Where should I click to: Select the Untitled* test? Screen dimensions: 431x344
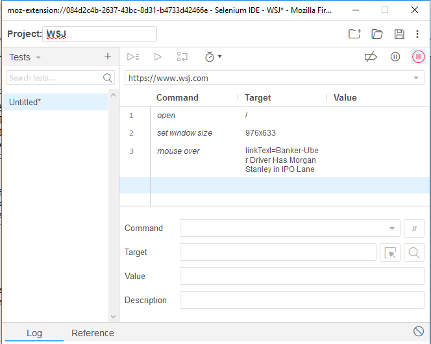pos(55,102)
